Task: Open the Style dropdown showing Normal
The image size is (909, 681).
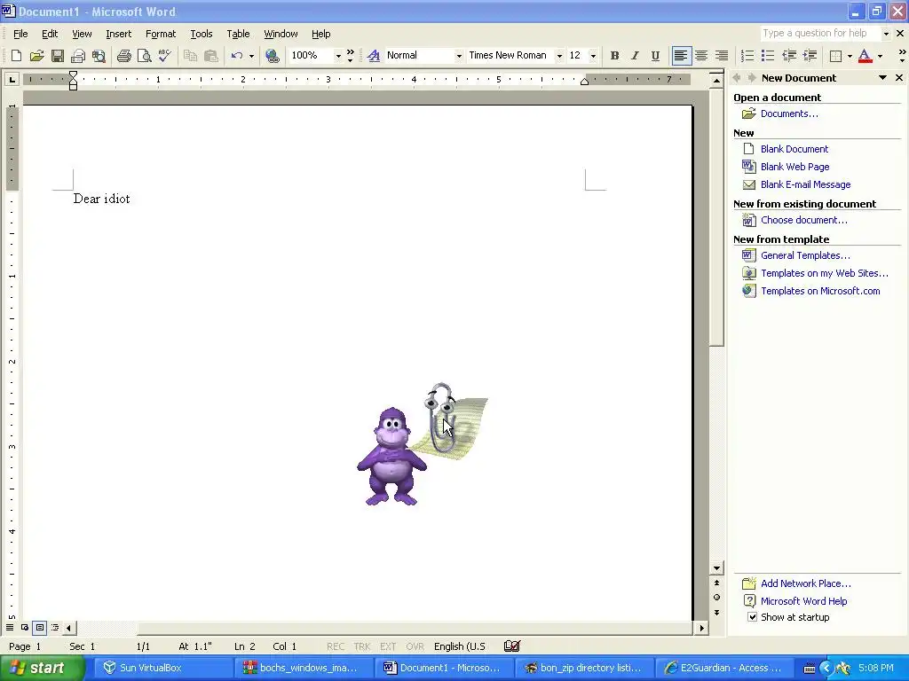Action: [459, 56]
